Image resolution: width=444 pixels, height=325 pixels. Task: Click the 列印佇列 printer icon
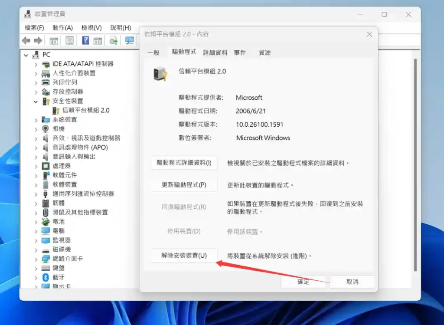(46, 82)
